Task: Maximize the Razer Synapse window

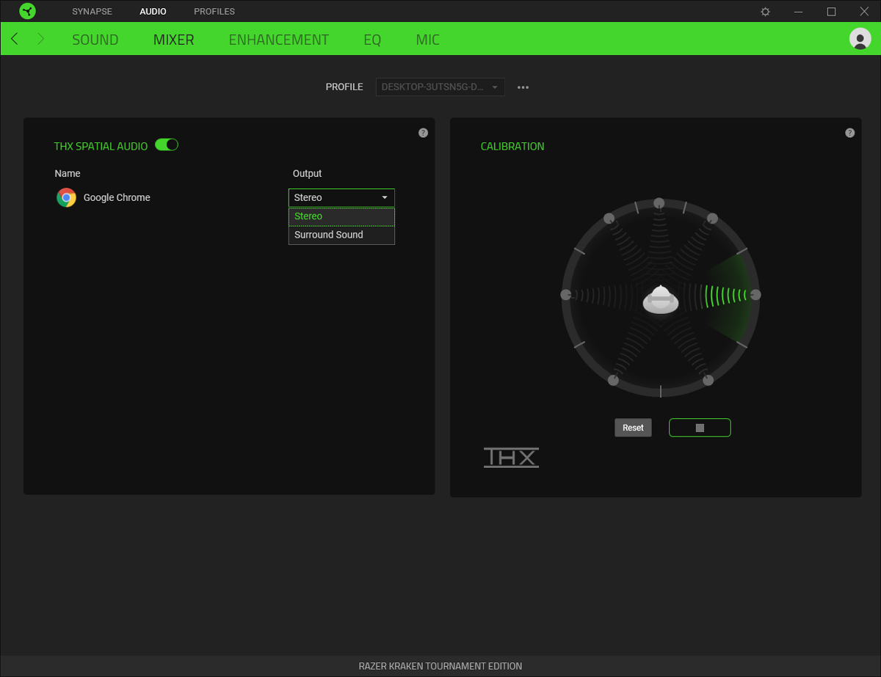Action: click(831, 12)
